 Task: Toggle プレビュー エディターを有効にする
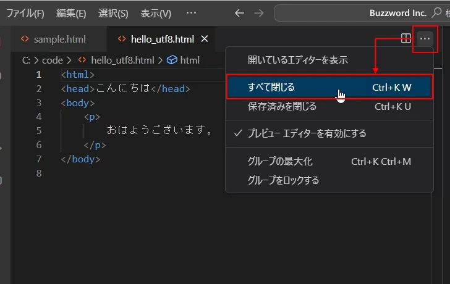coord(329,133)
